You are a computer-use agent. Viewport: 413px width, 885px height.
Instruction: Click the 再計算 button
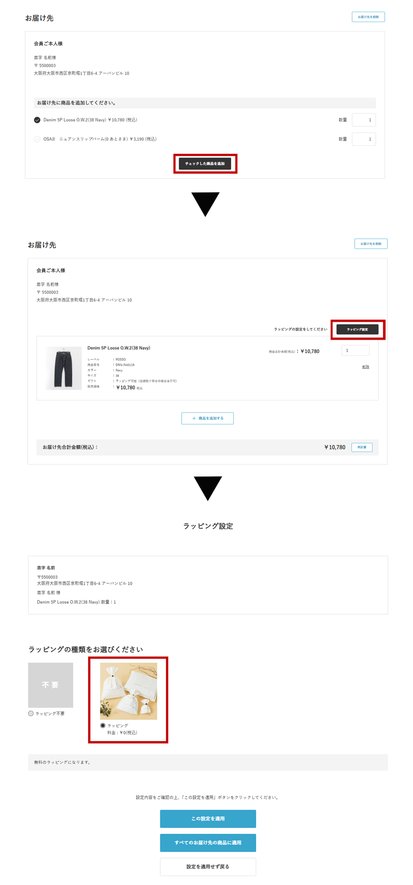[362, 447]
